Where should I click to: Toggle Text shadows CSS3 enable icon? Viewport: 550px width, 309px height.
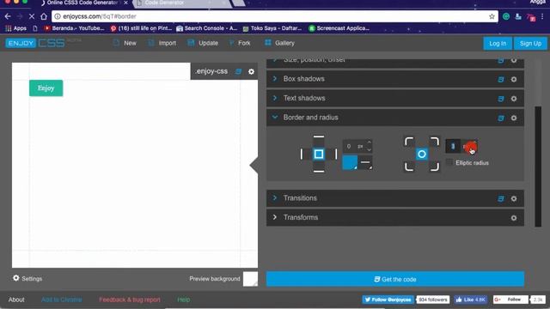pos(500,99)
